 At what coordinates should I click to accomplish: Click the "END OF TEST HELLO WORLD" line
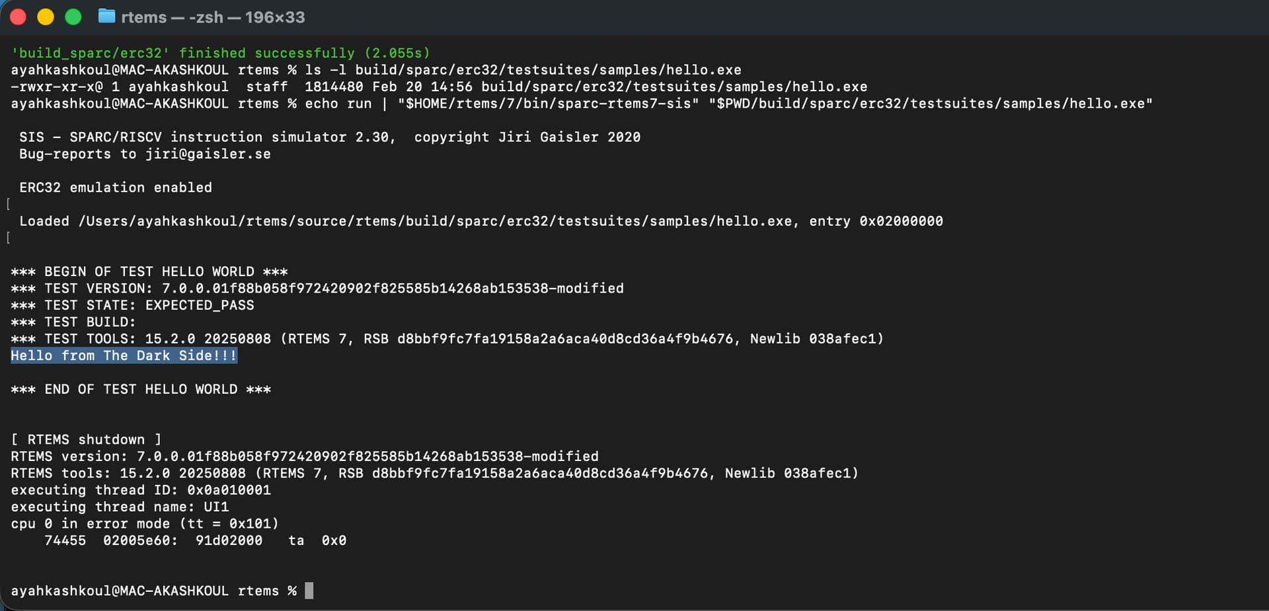pos(141,389)
